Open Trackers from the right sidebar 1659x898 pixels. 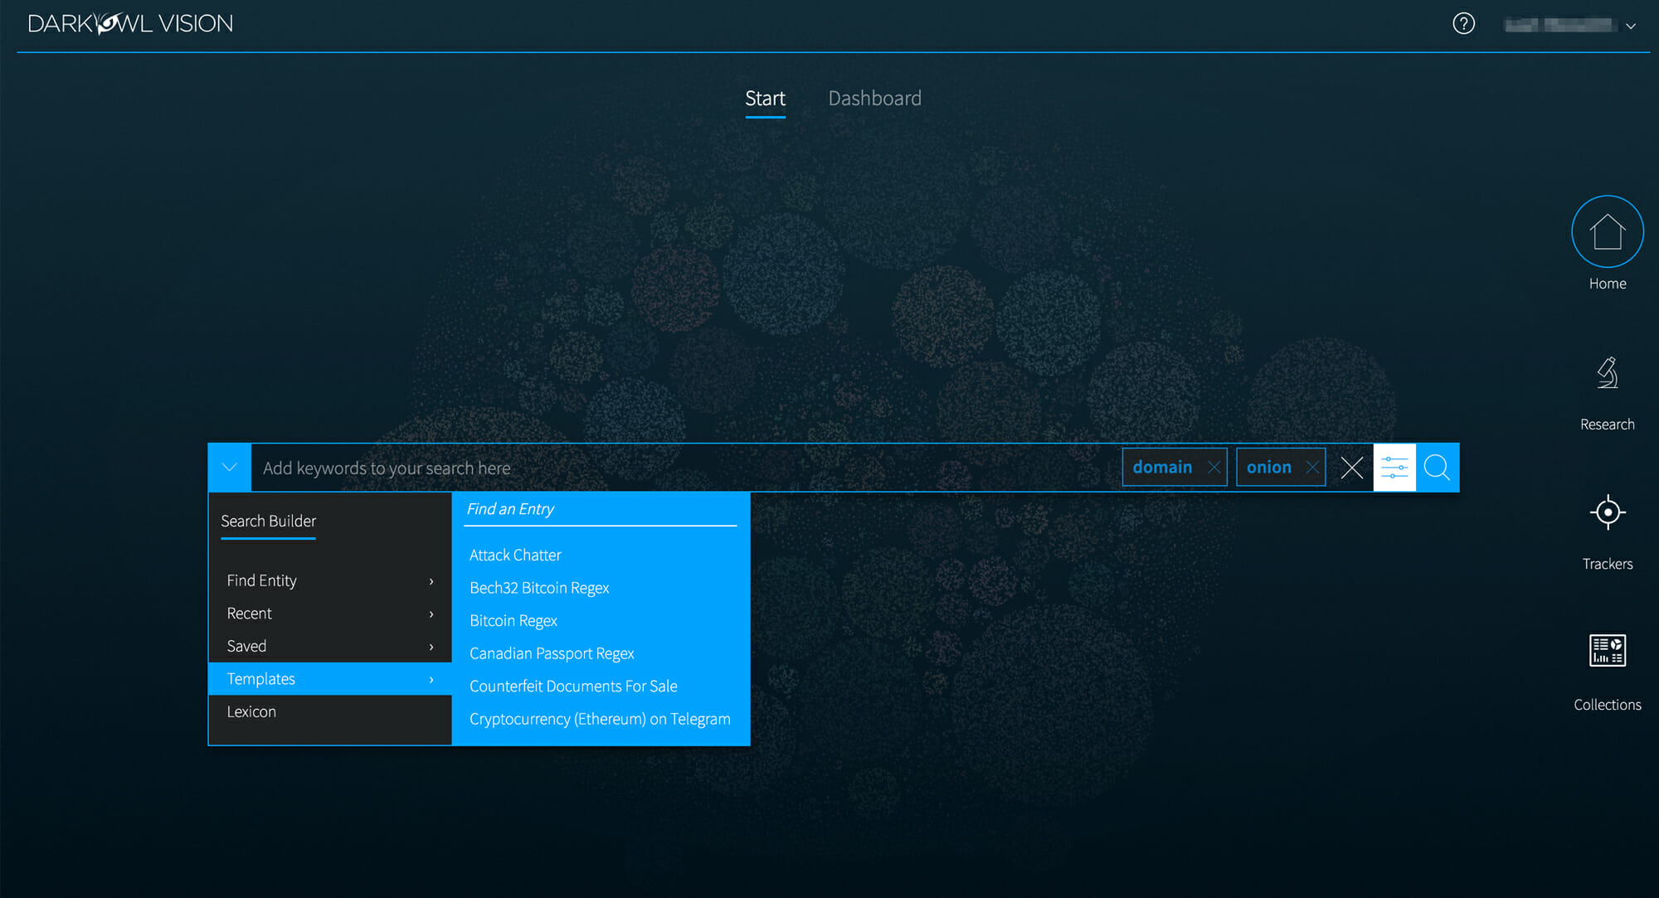(x=1607, y=512)
